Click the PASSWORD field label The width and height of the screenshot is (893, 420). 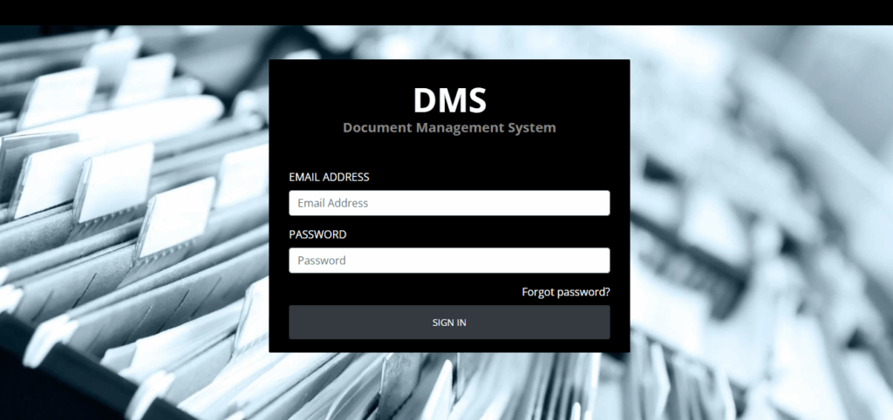317,234
